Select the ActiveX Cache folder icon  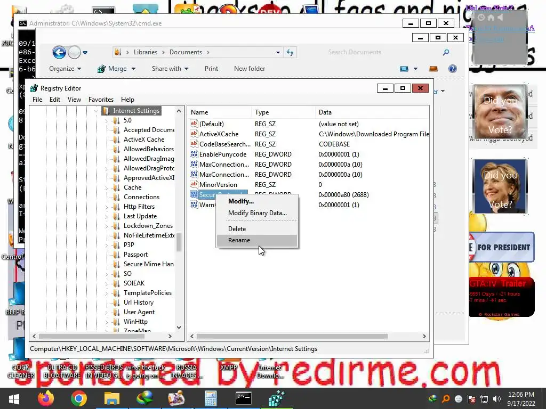(116, 140)
